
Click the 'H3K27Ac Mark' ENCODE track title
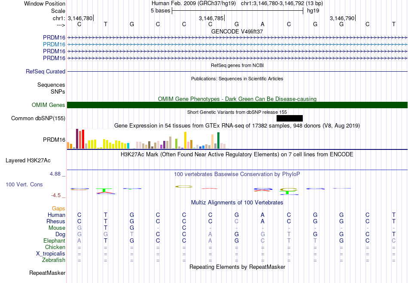tap(237, 154)
